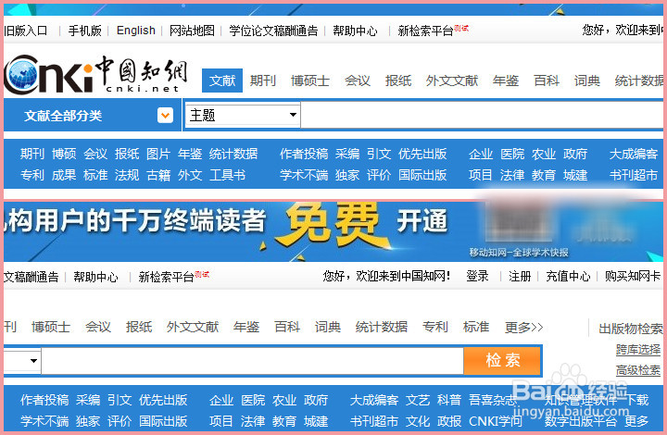Image resolution: width=667 pixels, height=435 pixels.
Task: Click search input left of 检索 button
Action: 252,361
